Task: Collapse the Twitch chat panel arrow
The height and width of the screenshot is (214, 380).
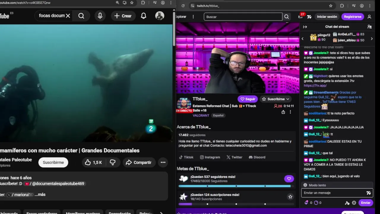Action: click(x=305, y=27)
